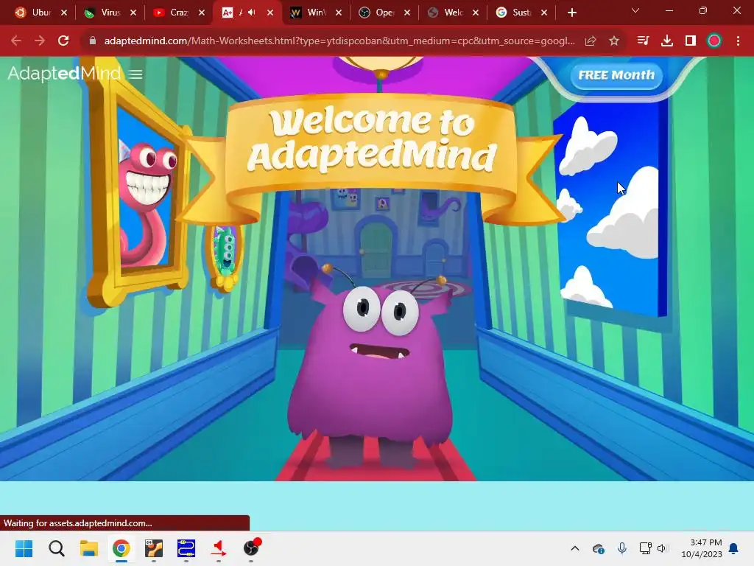Open the clock showing 3:47 PM
The width and height of the screenshot is (754, 566).
click(x=702, y=548)
